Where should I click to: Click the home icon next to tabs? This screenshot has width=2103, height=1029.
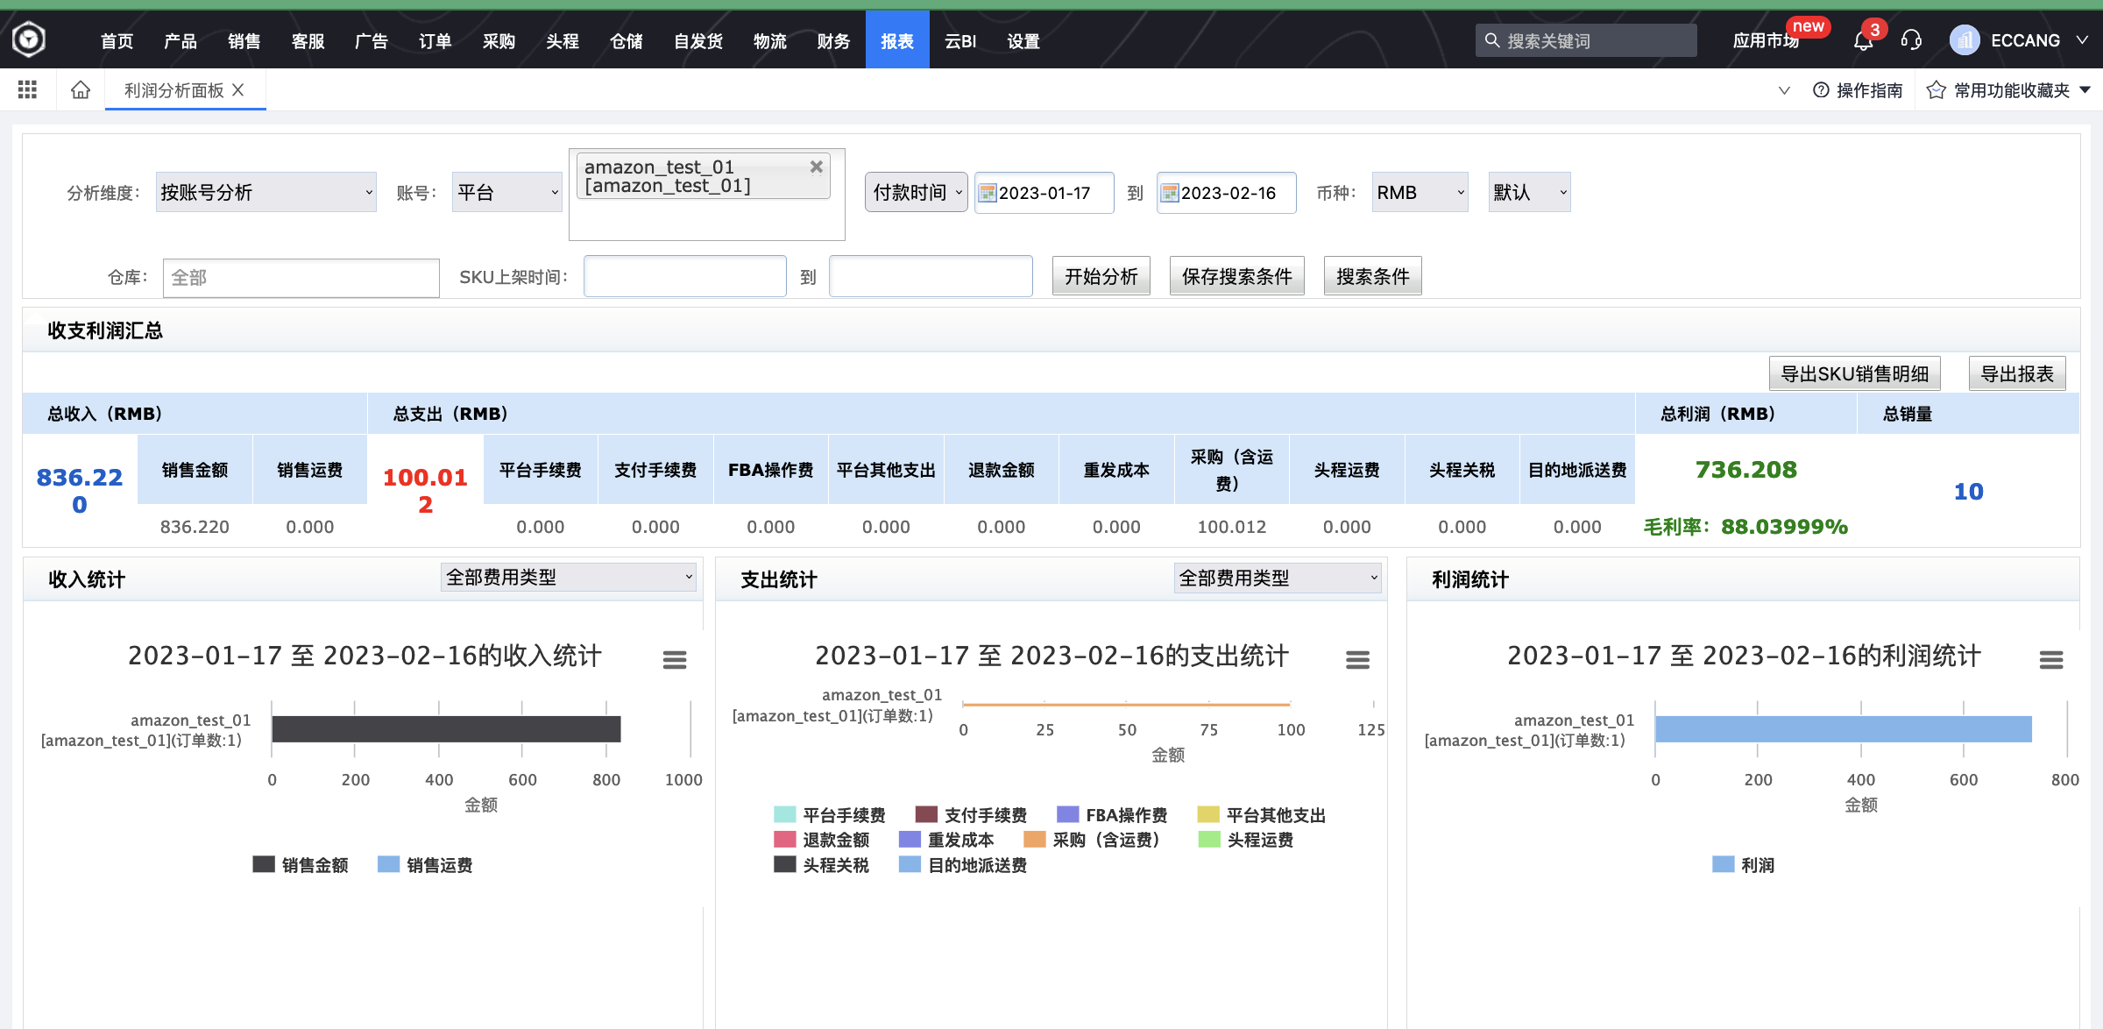point(80,89)
